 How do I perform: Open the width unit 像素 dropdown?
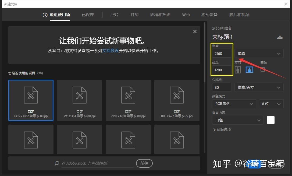click(259, 54)
